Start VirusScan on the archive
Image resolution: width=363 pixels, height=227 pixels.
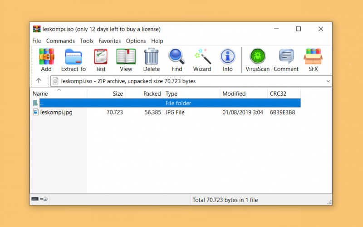coord(257,56)
